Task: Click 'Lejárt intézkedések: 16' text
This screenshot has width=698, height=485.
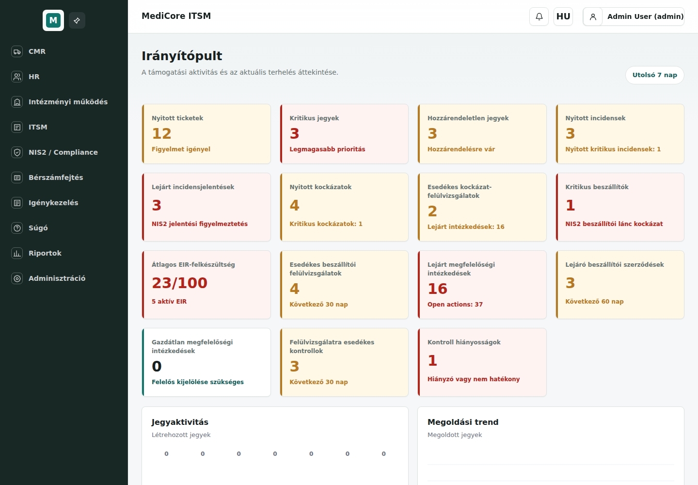Action: (466, 227)
